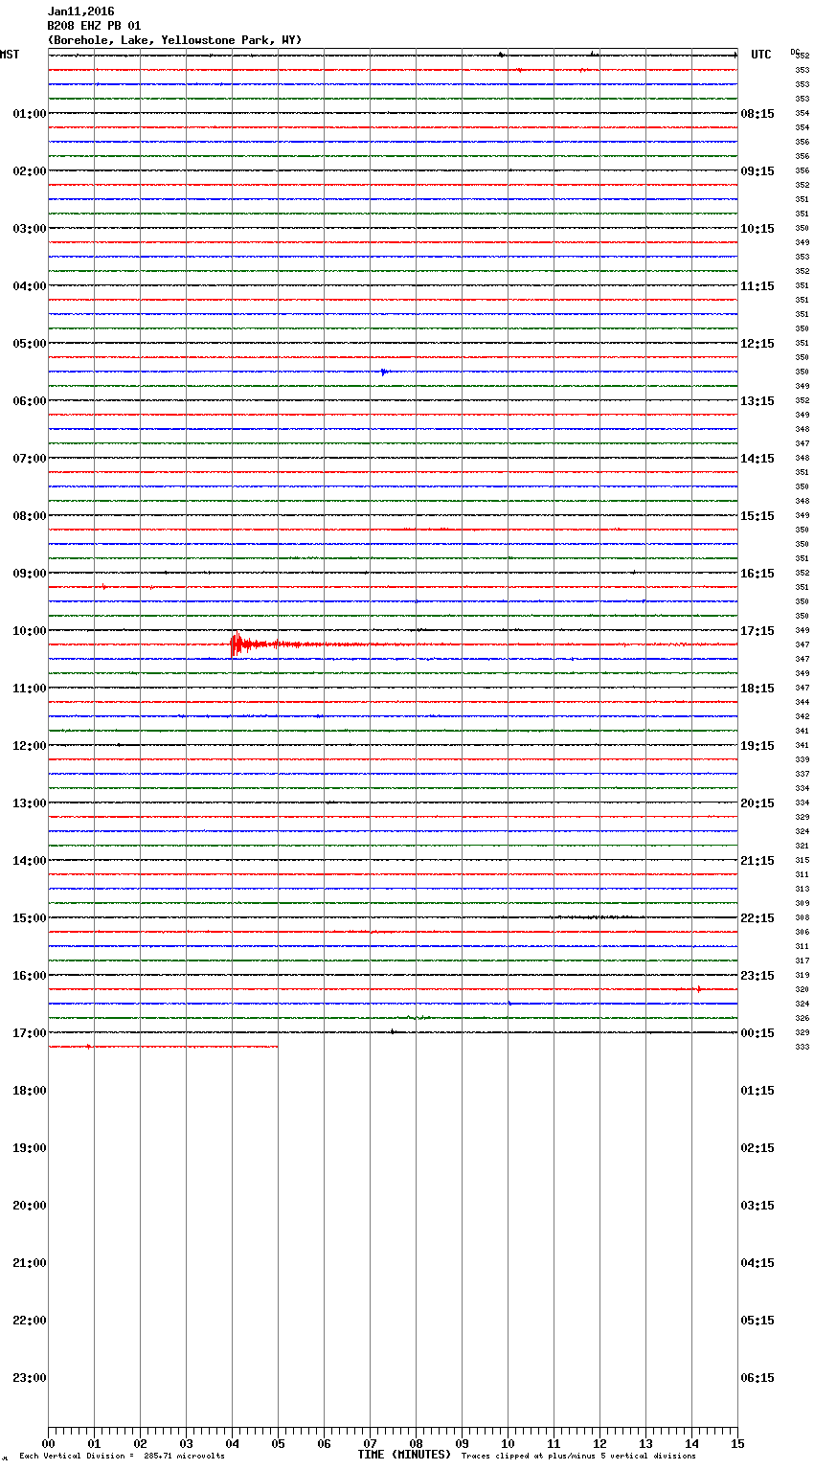Click the 05:00 MST hour label
Viewport: 814px width, 1469px height.
point(30,344)
